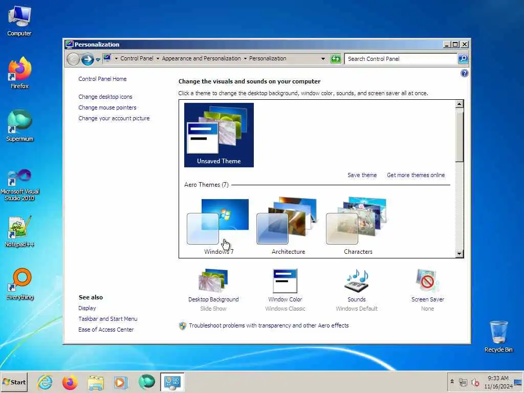
Task: Open Supermium from the taskbar
Action: click(147, 382)
